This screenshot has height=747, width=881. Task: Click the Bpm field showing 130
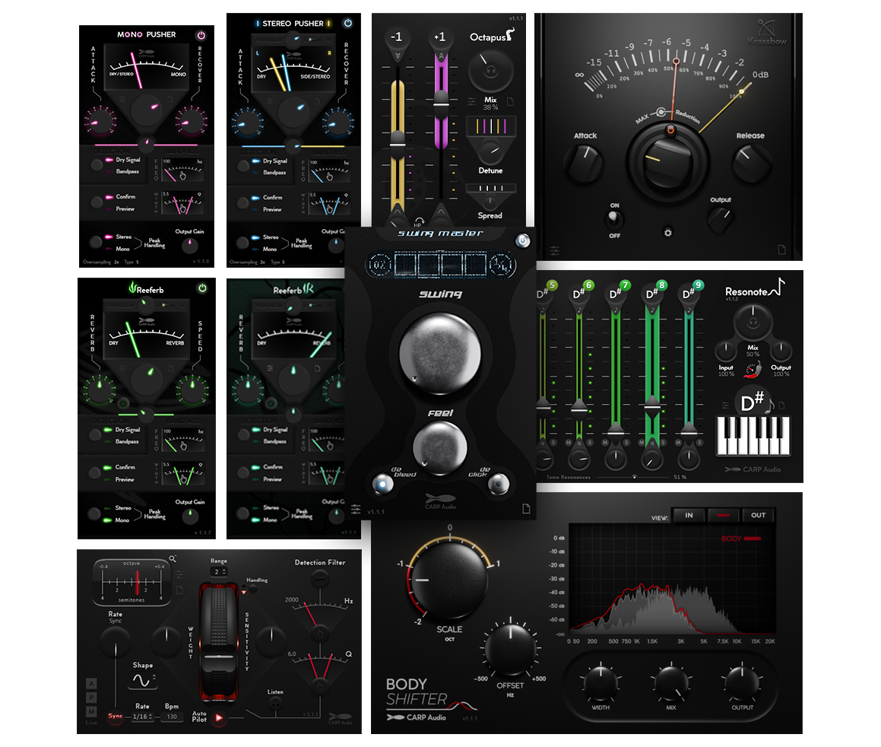[x=172, y=716]
